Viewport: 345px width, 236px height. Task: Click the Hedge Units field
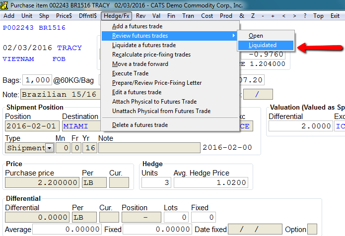pos(156,182)
